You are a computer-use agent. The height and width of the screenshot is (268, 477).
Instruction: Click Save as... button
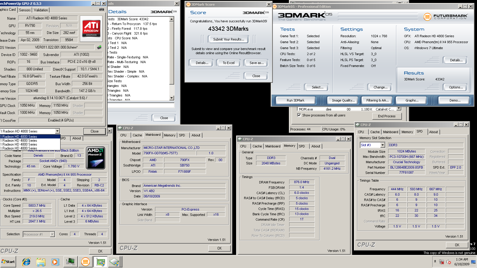257,63
